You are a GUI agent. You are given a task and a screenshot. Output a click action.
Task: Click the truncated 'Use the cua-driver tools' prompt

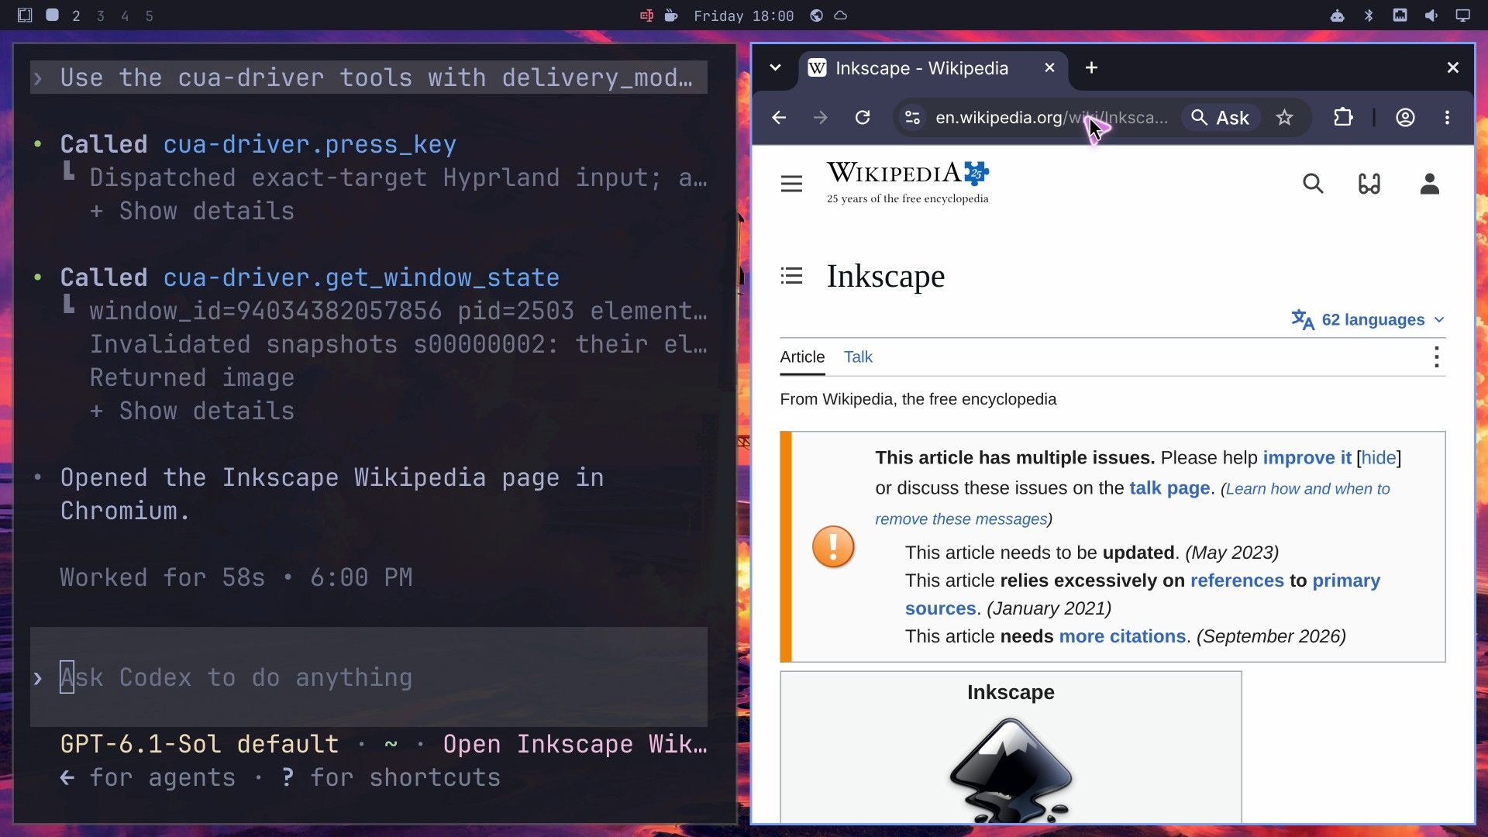tap(368, 77)
